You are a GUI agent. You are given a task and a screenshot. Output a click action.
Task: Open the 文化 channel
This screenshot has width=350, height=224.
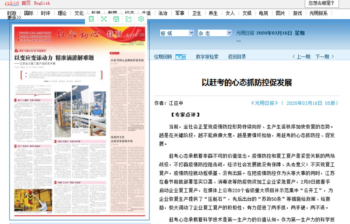[79, 13]
